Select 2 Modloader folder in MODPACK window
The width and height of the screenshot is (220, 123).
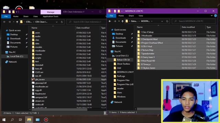146,36
